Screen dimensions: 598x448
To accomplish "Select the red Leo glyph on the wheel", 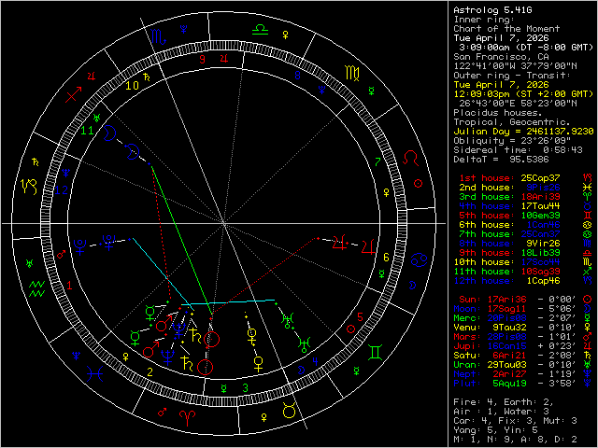I will click(410, 161).
